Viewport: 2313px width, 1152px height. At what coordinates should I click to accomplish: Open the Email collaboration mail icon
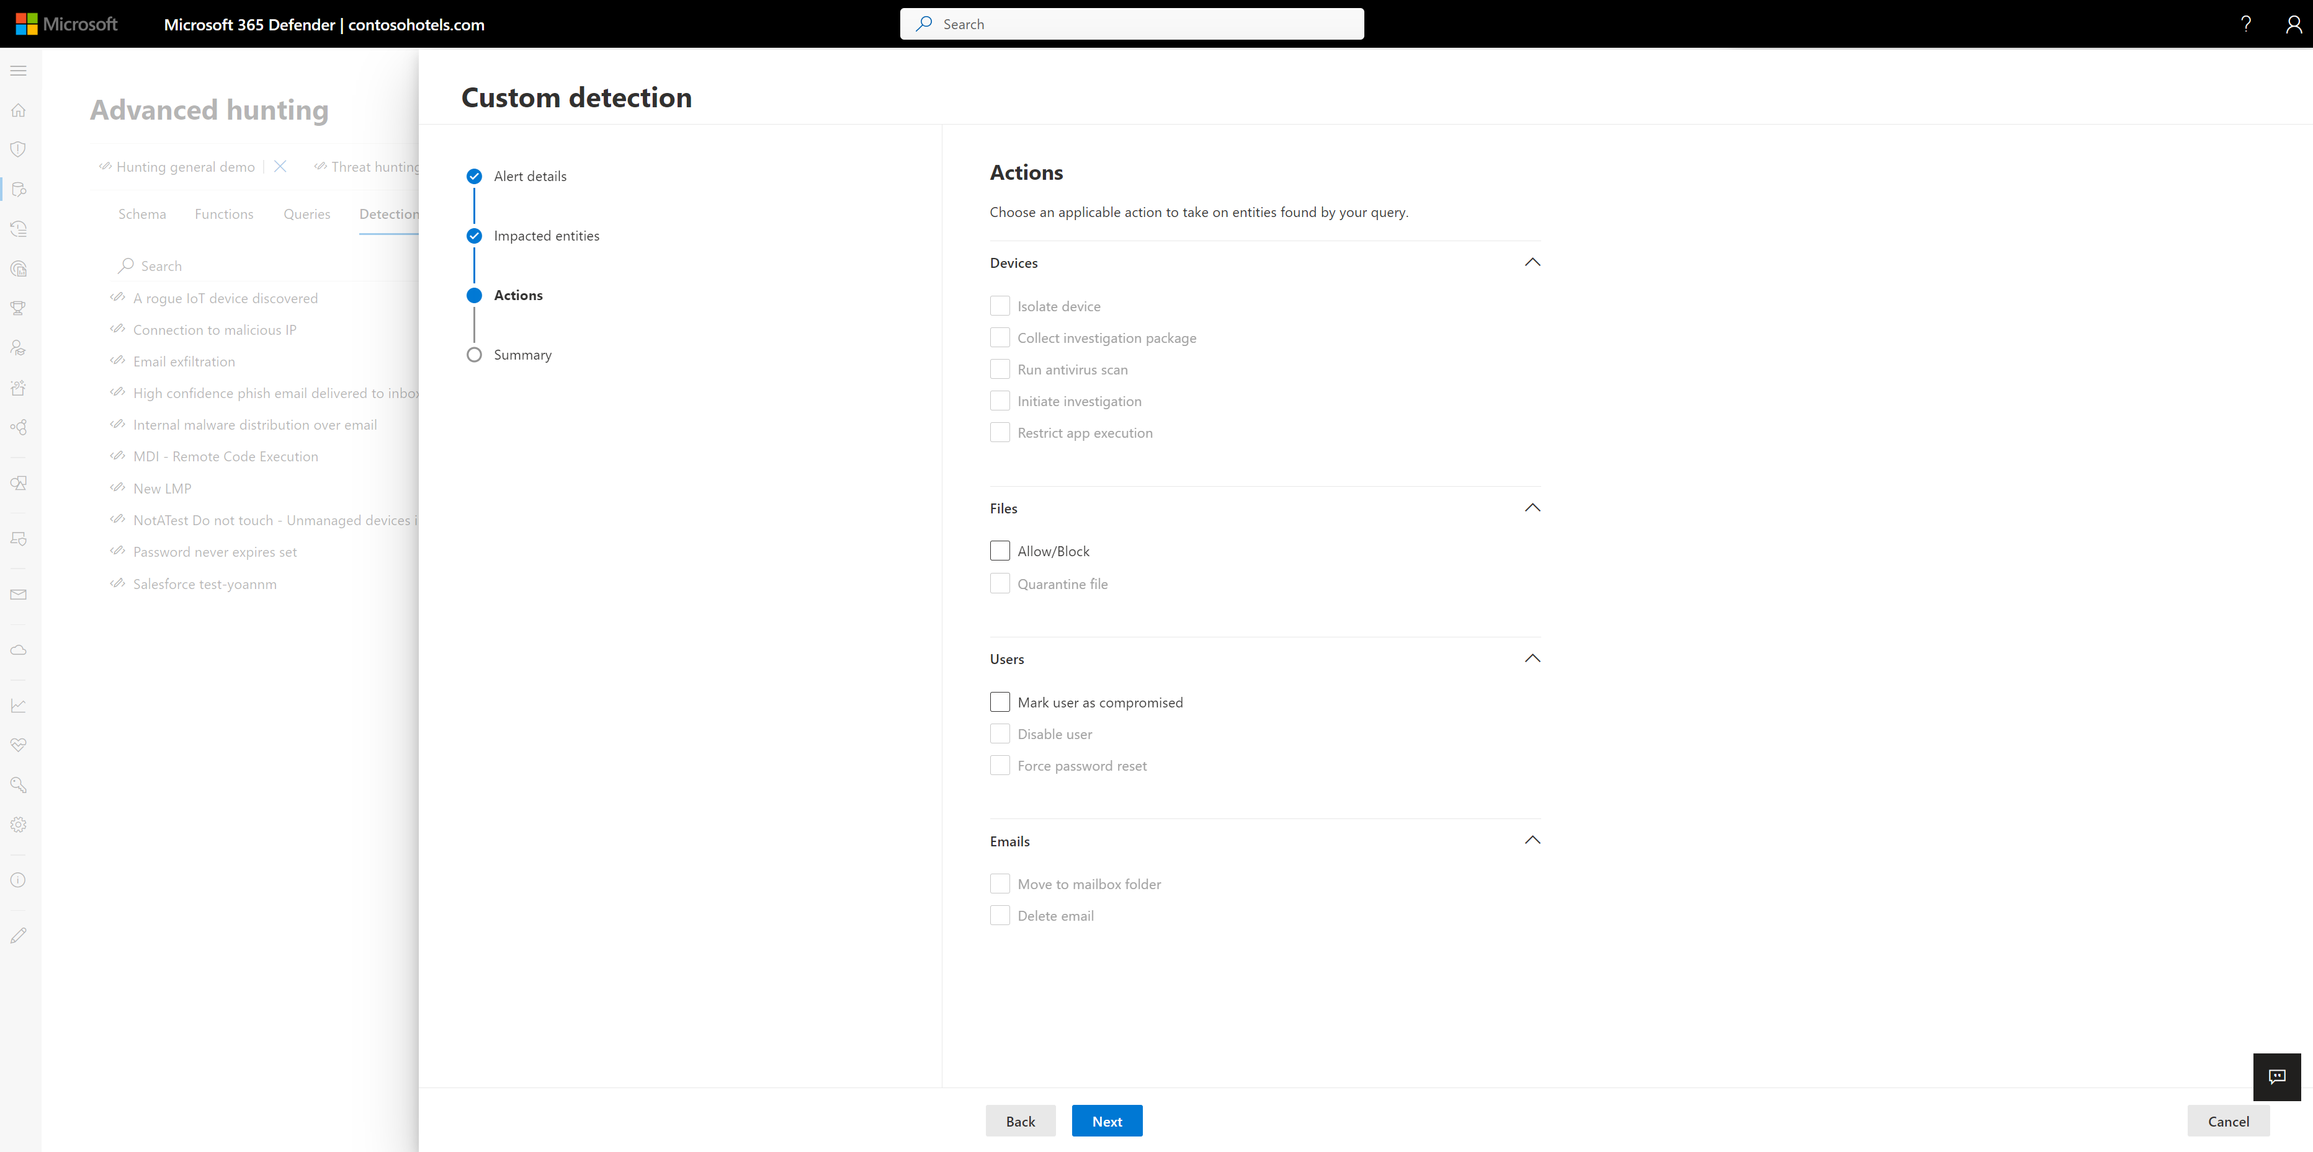(x=18, y=593)
